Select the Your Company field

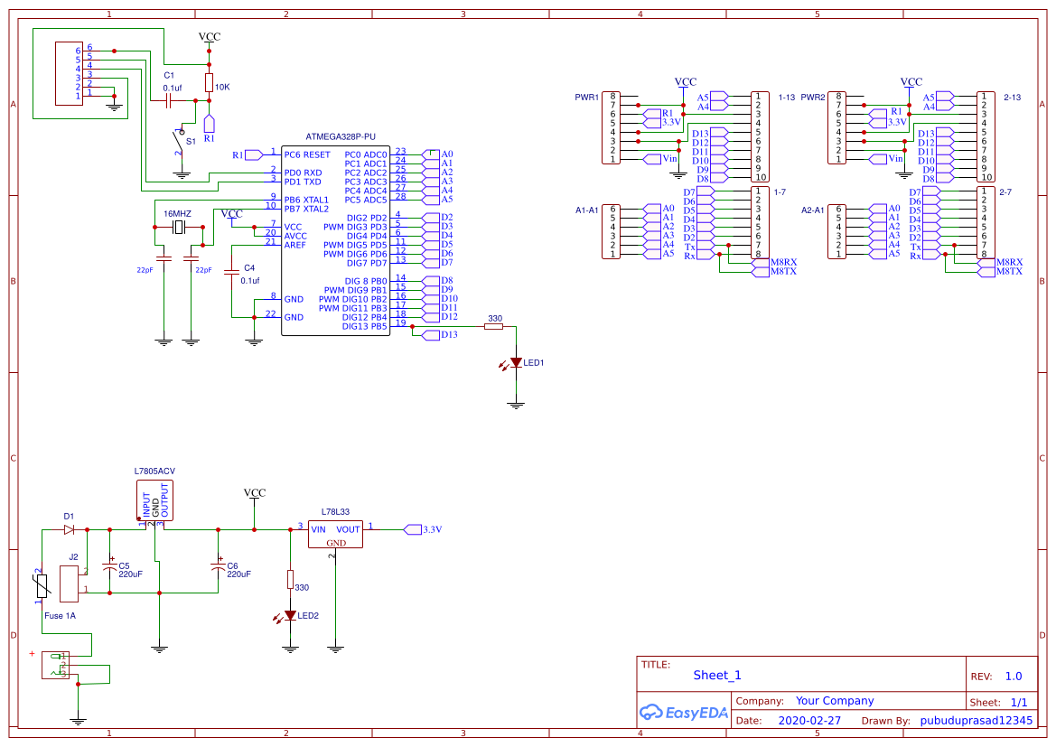[x=834, y=701]
